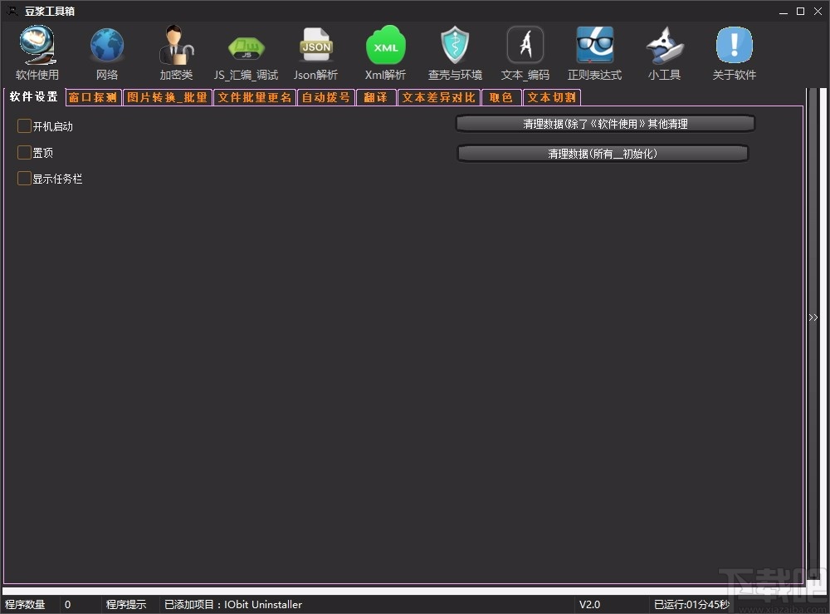Click the 已添加项目：IObit Uninstaller status text
This screenshot has height=614, width=830.
(x=233, y=605)
